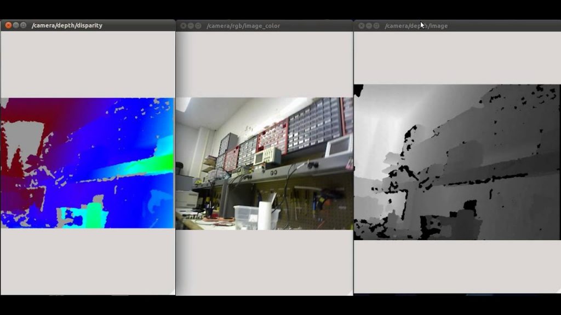Close the /camera/depth/image window
Screen dimensions: 561x315
[362, 26]
